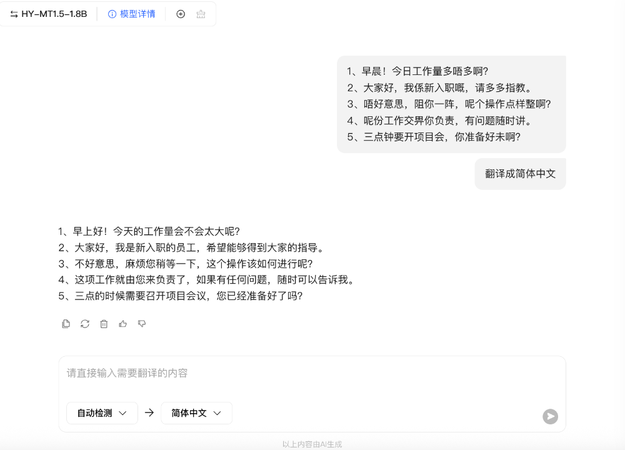
Task: Give a thumbs up to the translation result
Action: pyautogui.click(x=122, y=324)
